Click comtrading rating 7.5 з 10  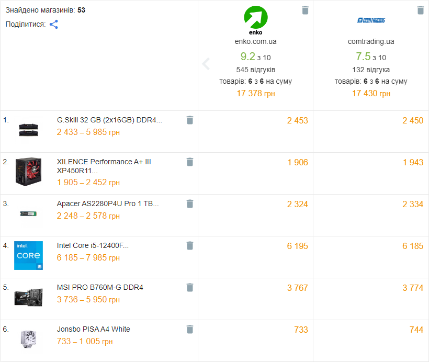click(371, 57)
